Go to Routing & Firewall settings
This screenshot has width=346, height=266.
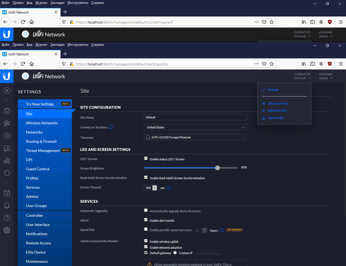(41, 141)
